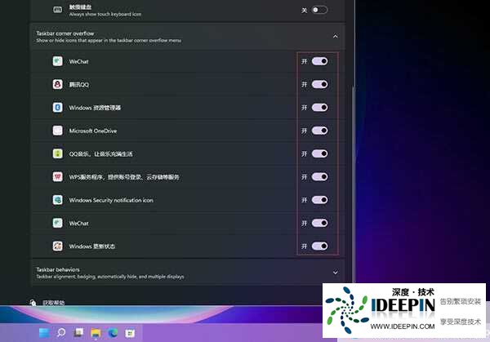Click 'Show or hide icons that appear...' description
Image resolution: width=490 pixels, height=342 pixels.
pyautogui.click(x=109, y=40)
